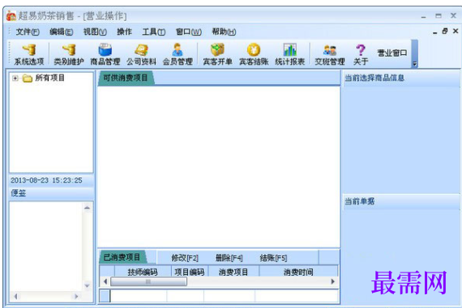This screenshot has height=308, width=462.
Task: Open 会员管理 member management
Action: point(178,54)
